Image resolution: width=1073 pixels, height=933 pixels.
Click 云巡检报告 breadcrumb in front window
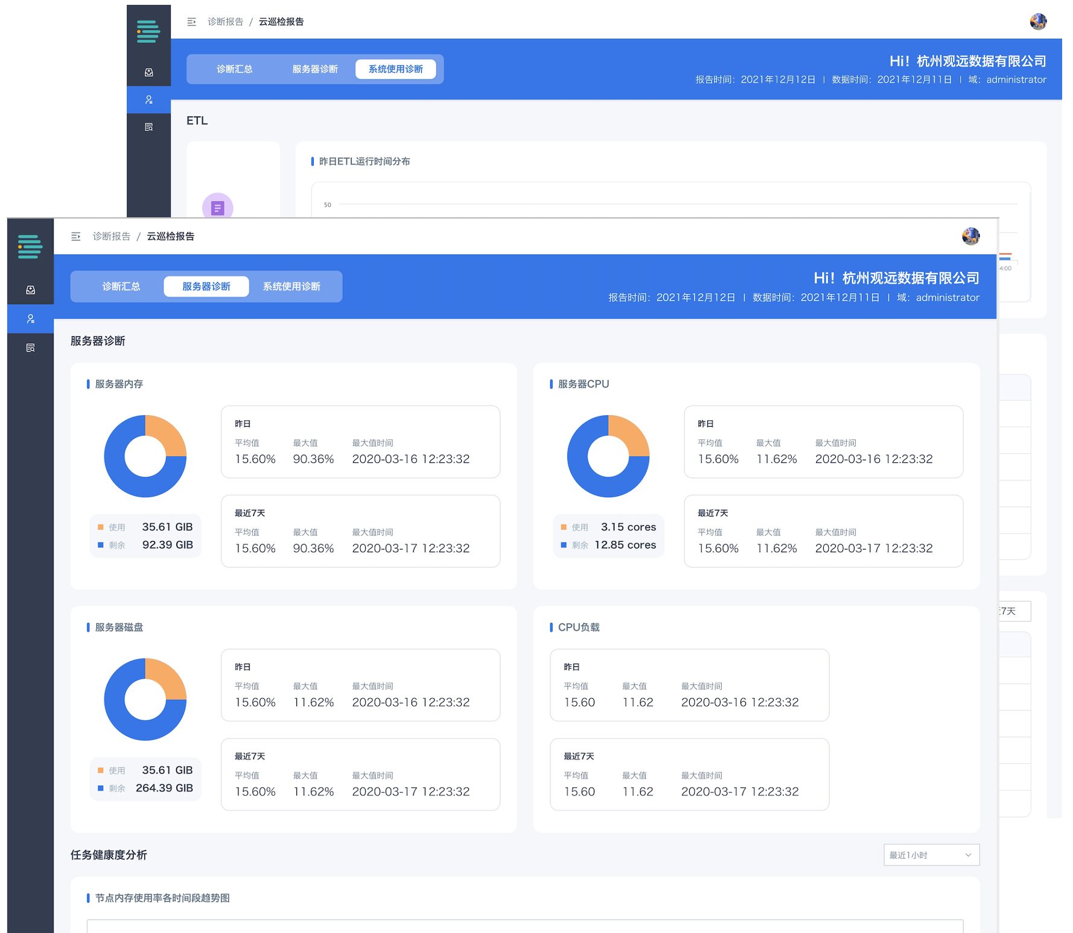[x=171, y=236]
